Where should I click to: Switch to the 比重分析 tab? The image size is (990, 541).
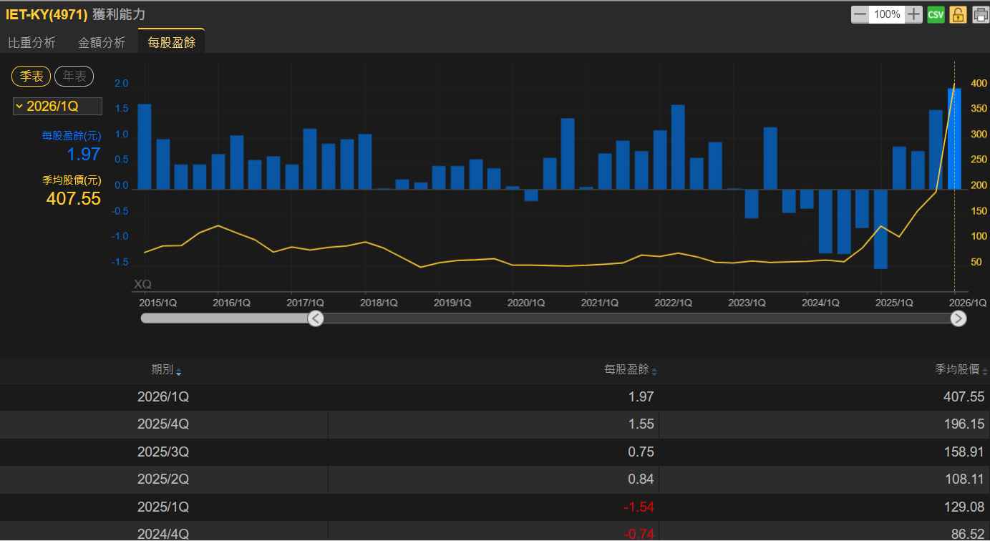click(31, 42)
